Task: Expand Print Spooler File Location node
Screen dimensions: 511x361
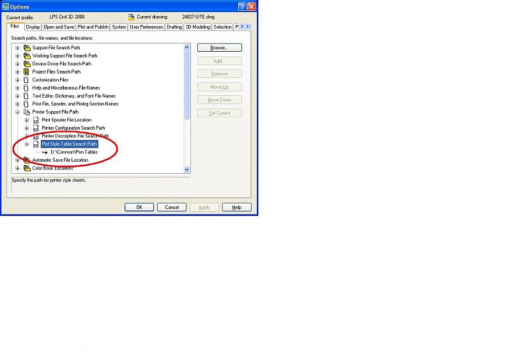Action: click(x=27, y=120)
